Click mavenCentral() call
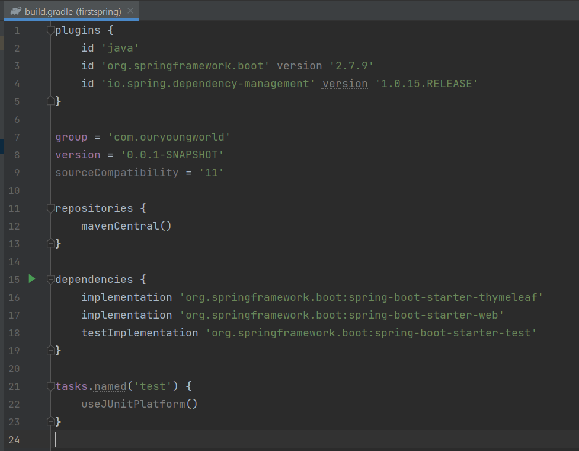Viewport: 579px width, 451px height. coord(126,226)
